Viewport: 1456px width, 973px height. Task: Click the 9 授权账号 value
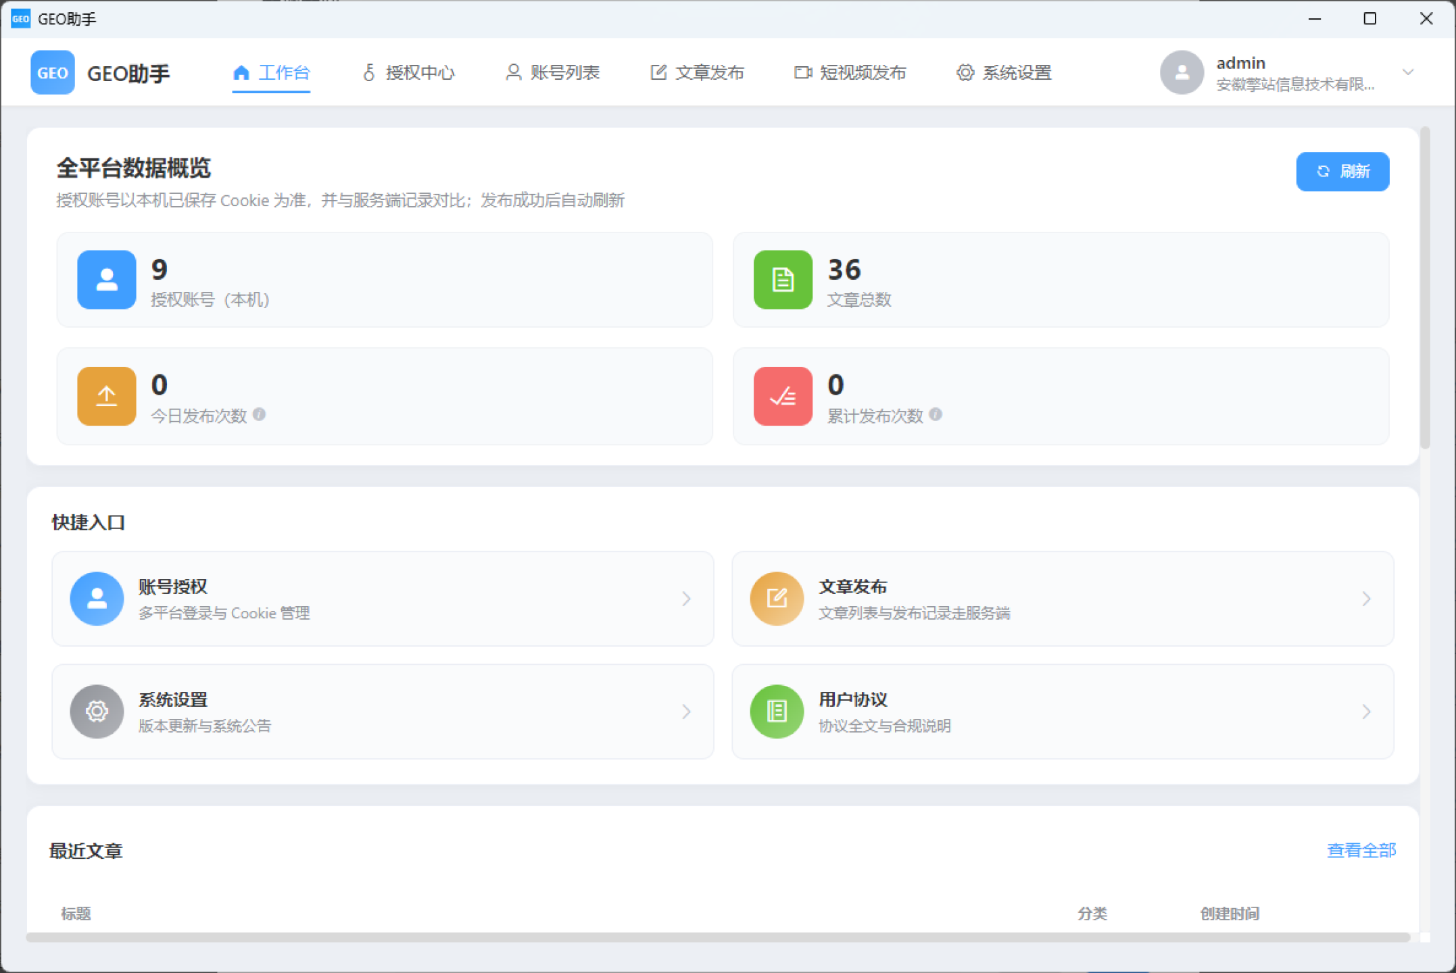click(x=160, y=270)
